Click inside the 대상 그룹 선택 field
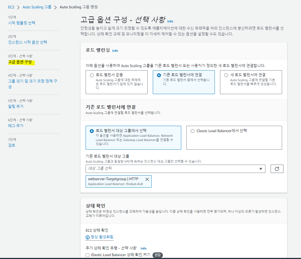This screenshot has width=301, height=259. [175, 169]
